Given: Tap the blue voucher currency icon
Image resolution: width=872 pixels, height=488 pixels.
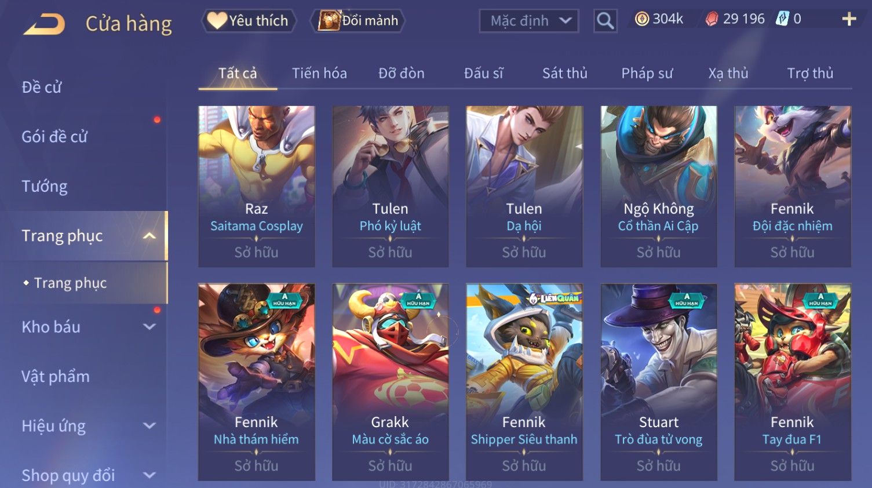Looking at the screenshot, I should pyautogui.click(x=782, y=19).
